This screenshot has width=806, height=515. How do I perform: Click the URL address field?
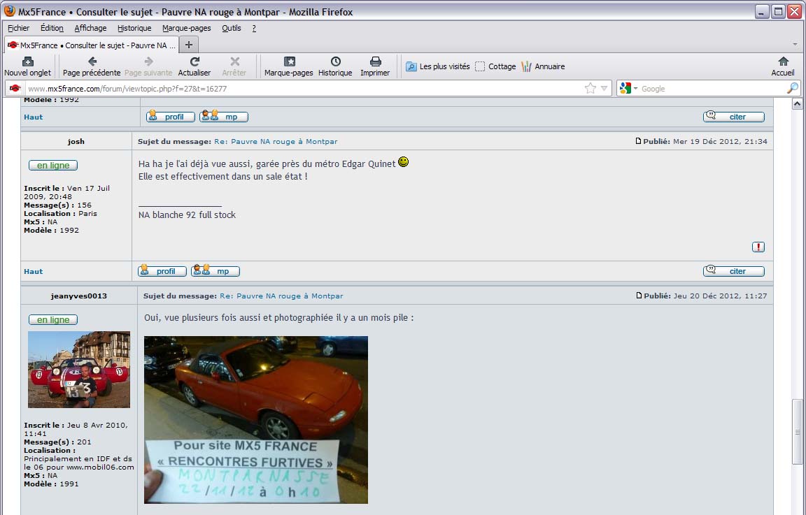303,88
